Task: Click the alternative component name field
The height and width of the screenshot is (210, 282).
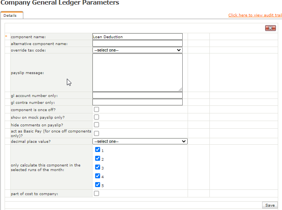Action: coord(137,44)
